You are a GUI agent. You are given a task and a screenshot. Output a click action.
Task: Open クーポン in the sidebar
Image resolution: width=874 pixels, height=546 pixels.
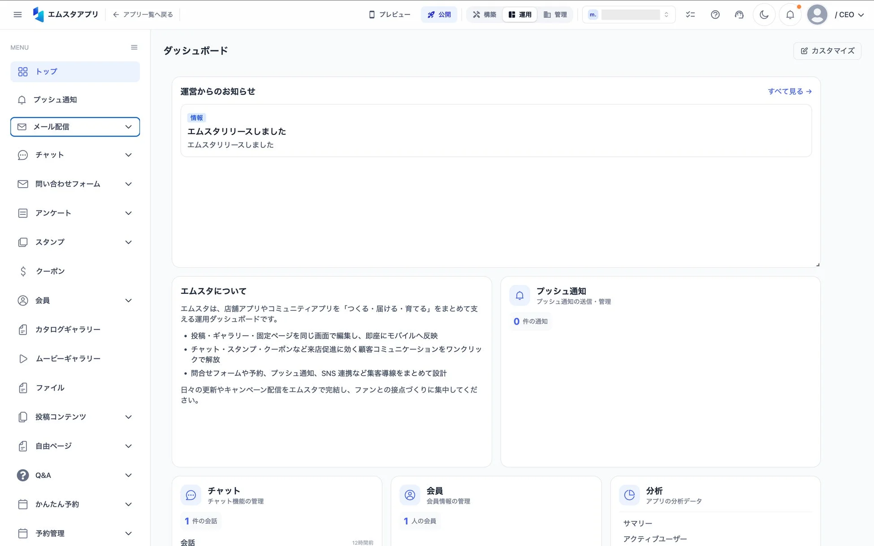click(x=75, y=271)
